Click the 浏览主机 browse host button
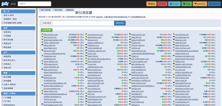This screenshot has height=106, width=222. (120, 23)
